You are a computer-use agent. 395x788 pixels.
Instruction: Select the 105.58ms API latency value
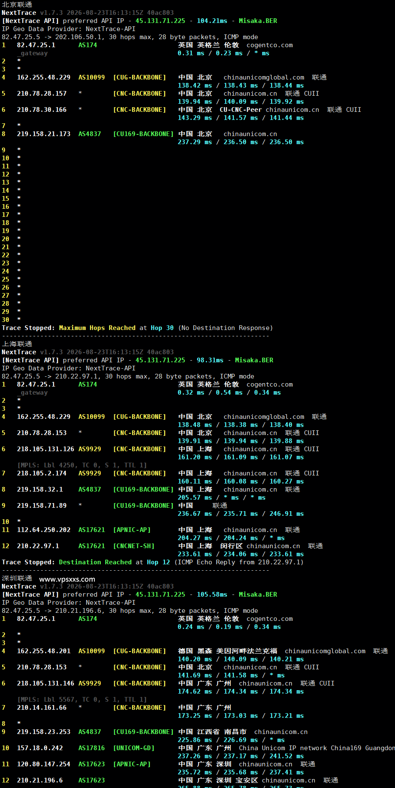(212, 595)
